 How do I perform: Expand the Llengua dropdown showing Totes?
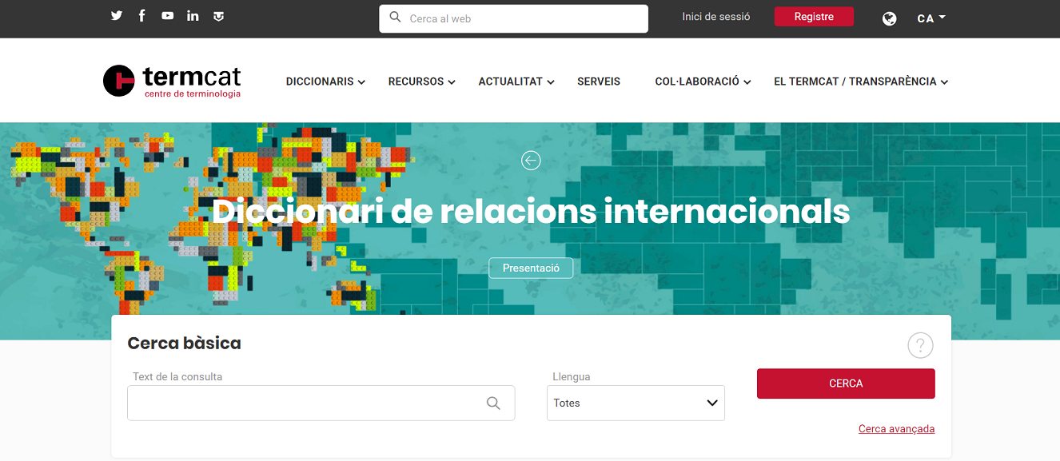636,403
